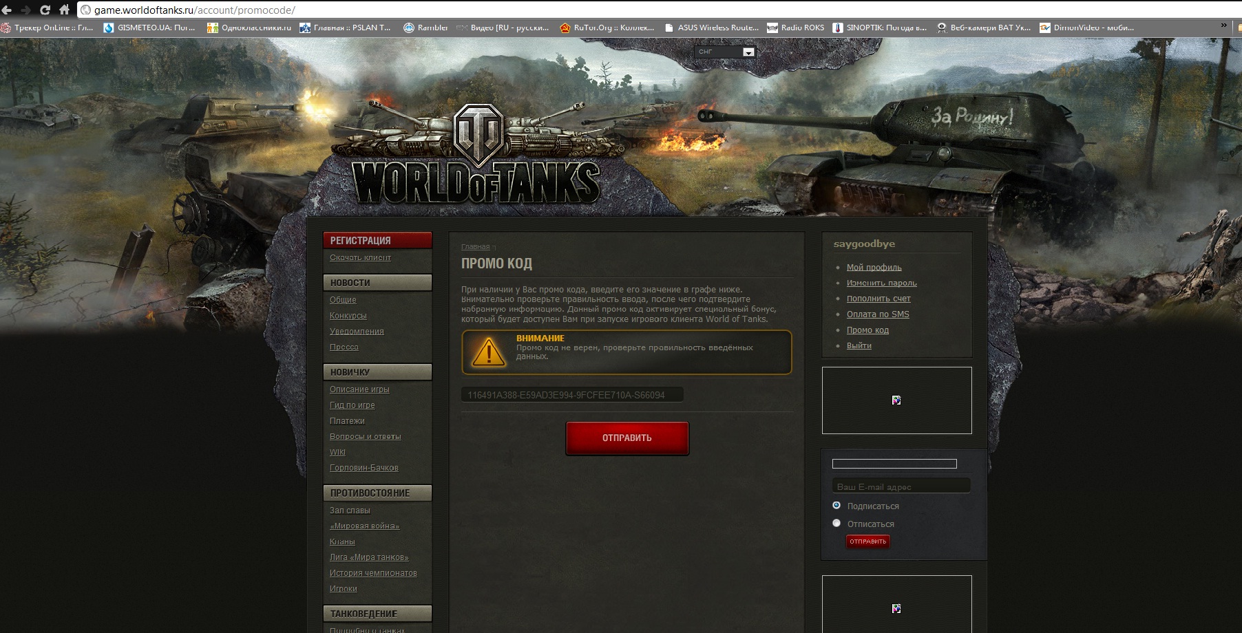
Task: Open the ПРОТИВОСТОЯНИЕ menu section
Action: pyautogui.click(x=377, y=493)
